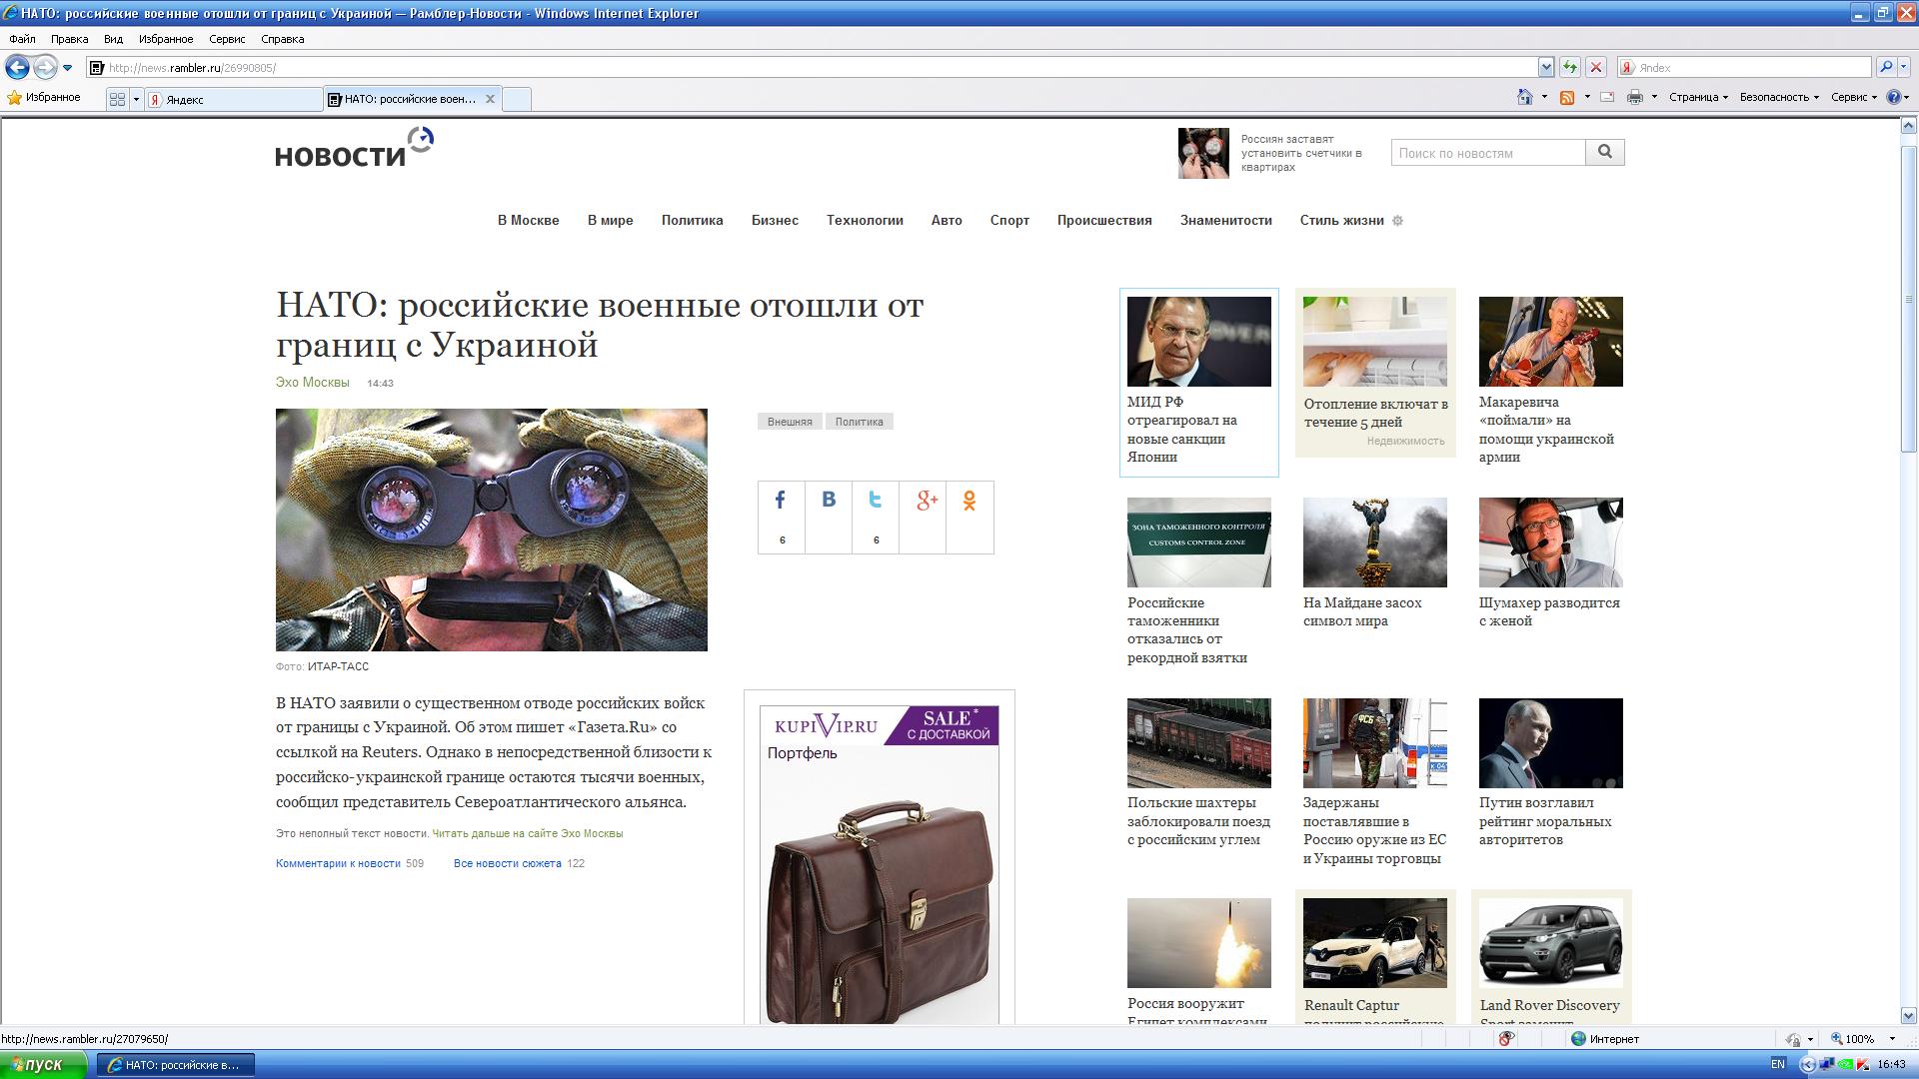Open the Политика news section
This screenshot has width=1919, height=1079.
(692, 220)
